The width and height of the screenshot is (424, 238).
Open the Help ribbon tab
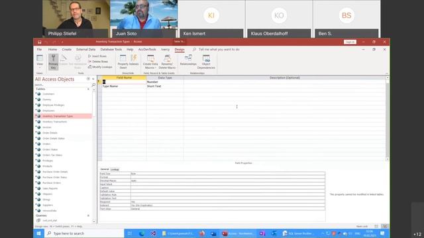coord(130,50)
